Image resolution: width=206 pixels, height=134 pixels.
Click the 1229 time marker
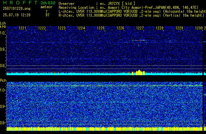179,28
